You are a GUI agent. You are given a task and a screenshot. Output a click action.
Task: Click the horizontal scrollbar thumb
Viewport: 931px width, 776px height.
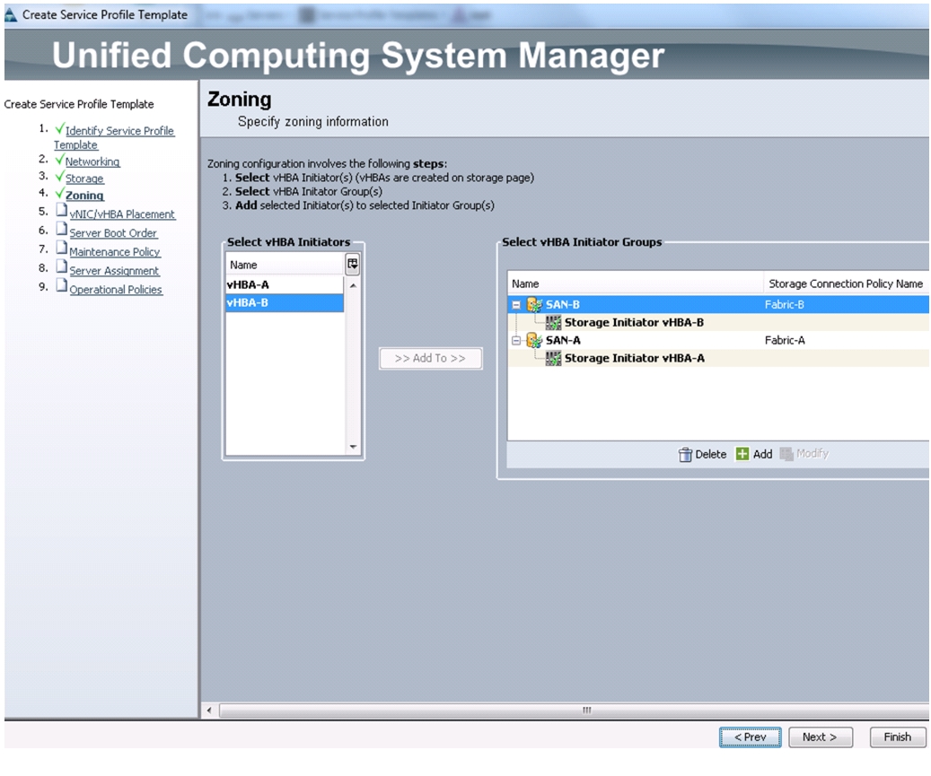tap(575, 711)
